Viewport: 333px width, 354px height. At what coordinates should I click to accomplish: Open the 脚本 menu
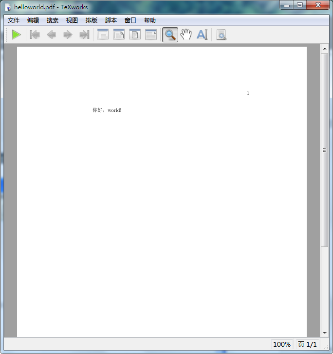tap(111, 20)
